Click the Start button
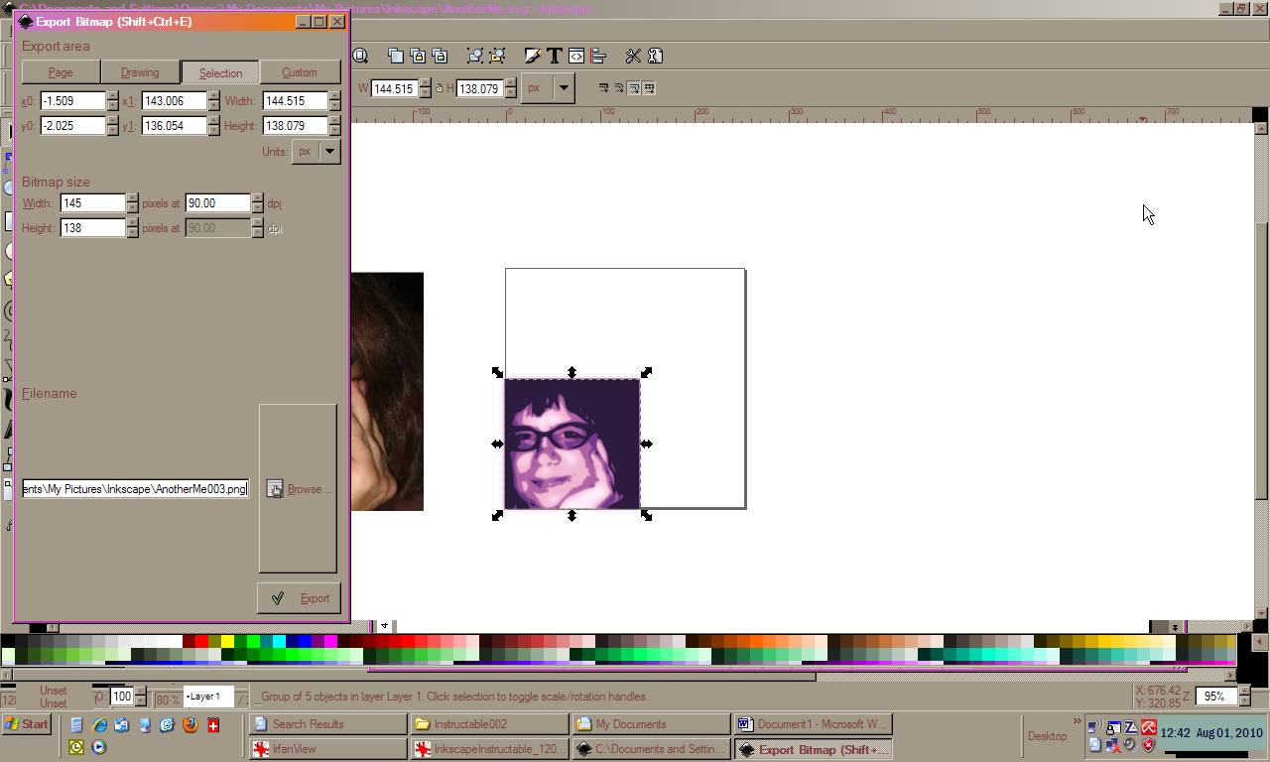 click(x=27, y=724)
